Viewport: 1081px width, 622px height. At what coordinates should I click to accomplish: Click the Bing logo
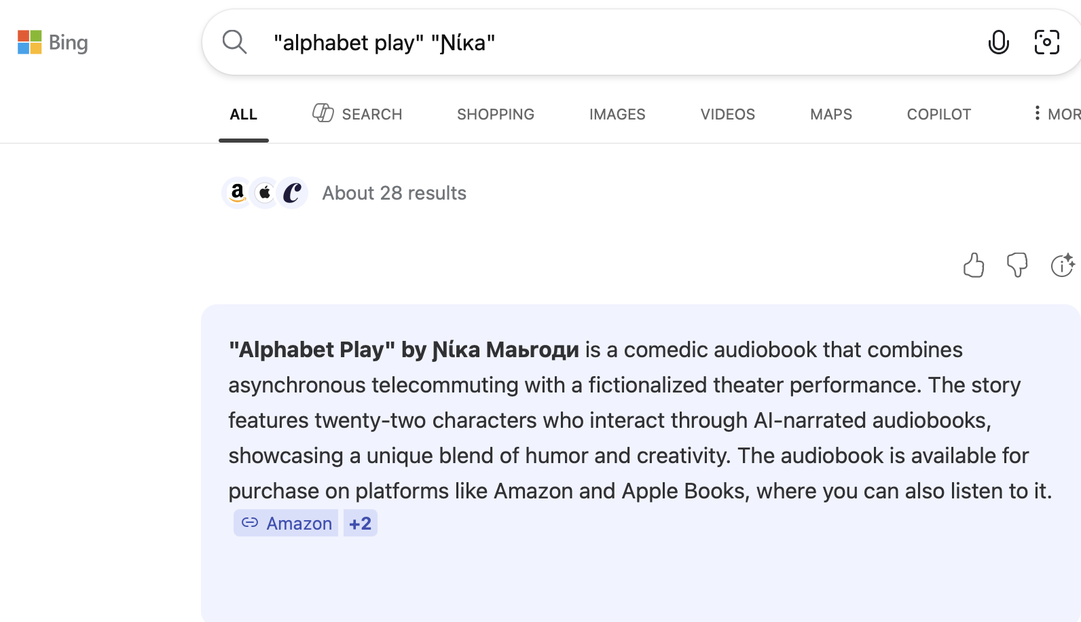[x=53, y=43]
